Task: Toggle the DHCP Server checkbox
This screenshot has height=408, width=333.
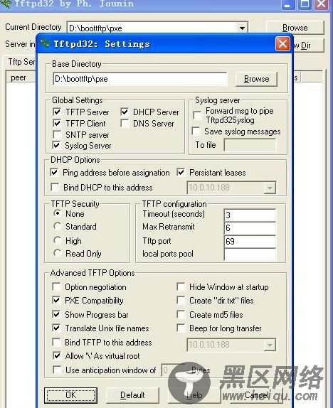Action: click(x=125, y=112)
